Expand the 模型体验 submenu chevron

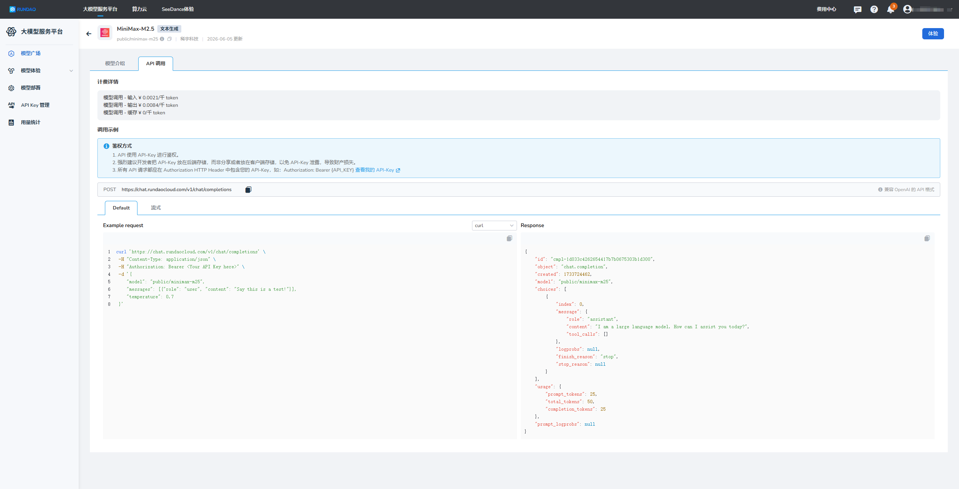click(x=71, y=71)
